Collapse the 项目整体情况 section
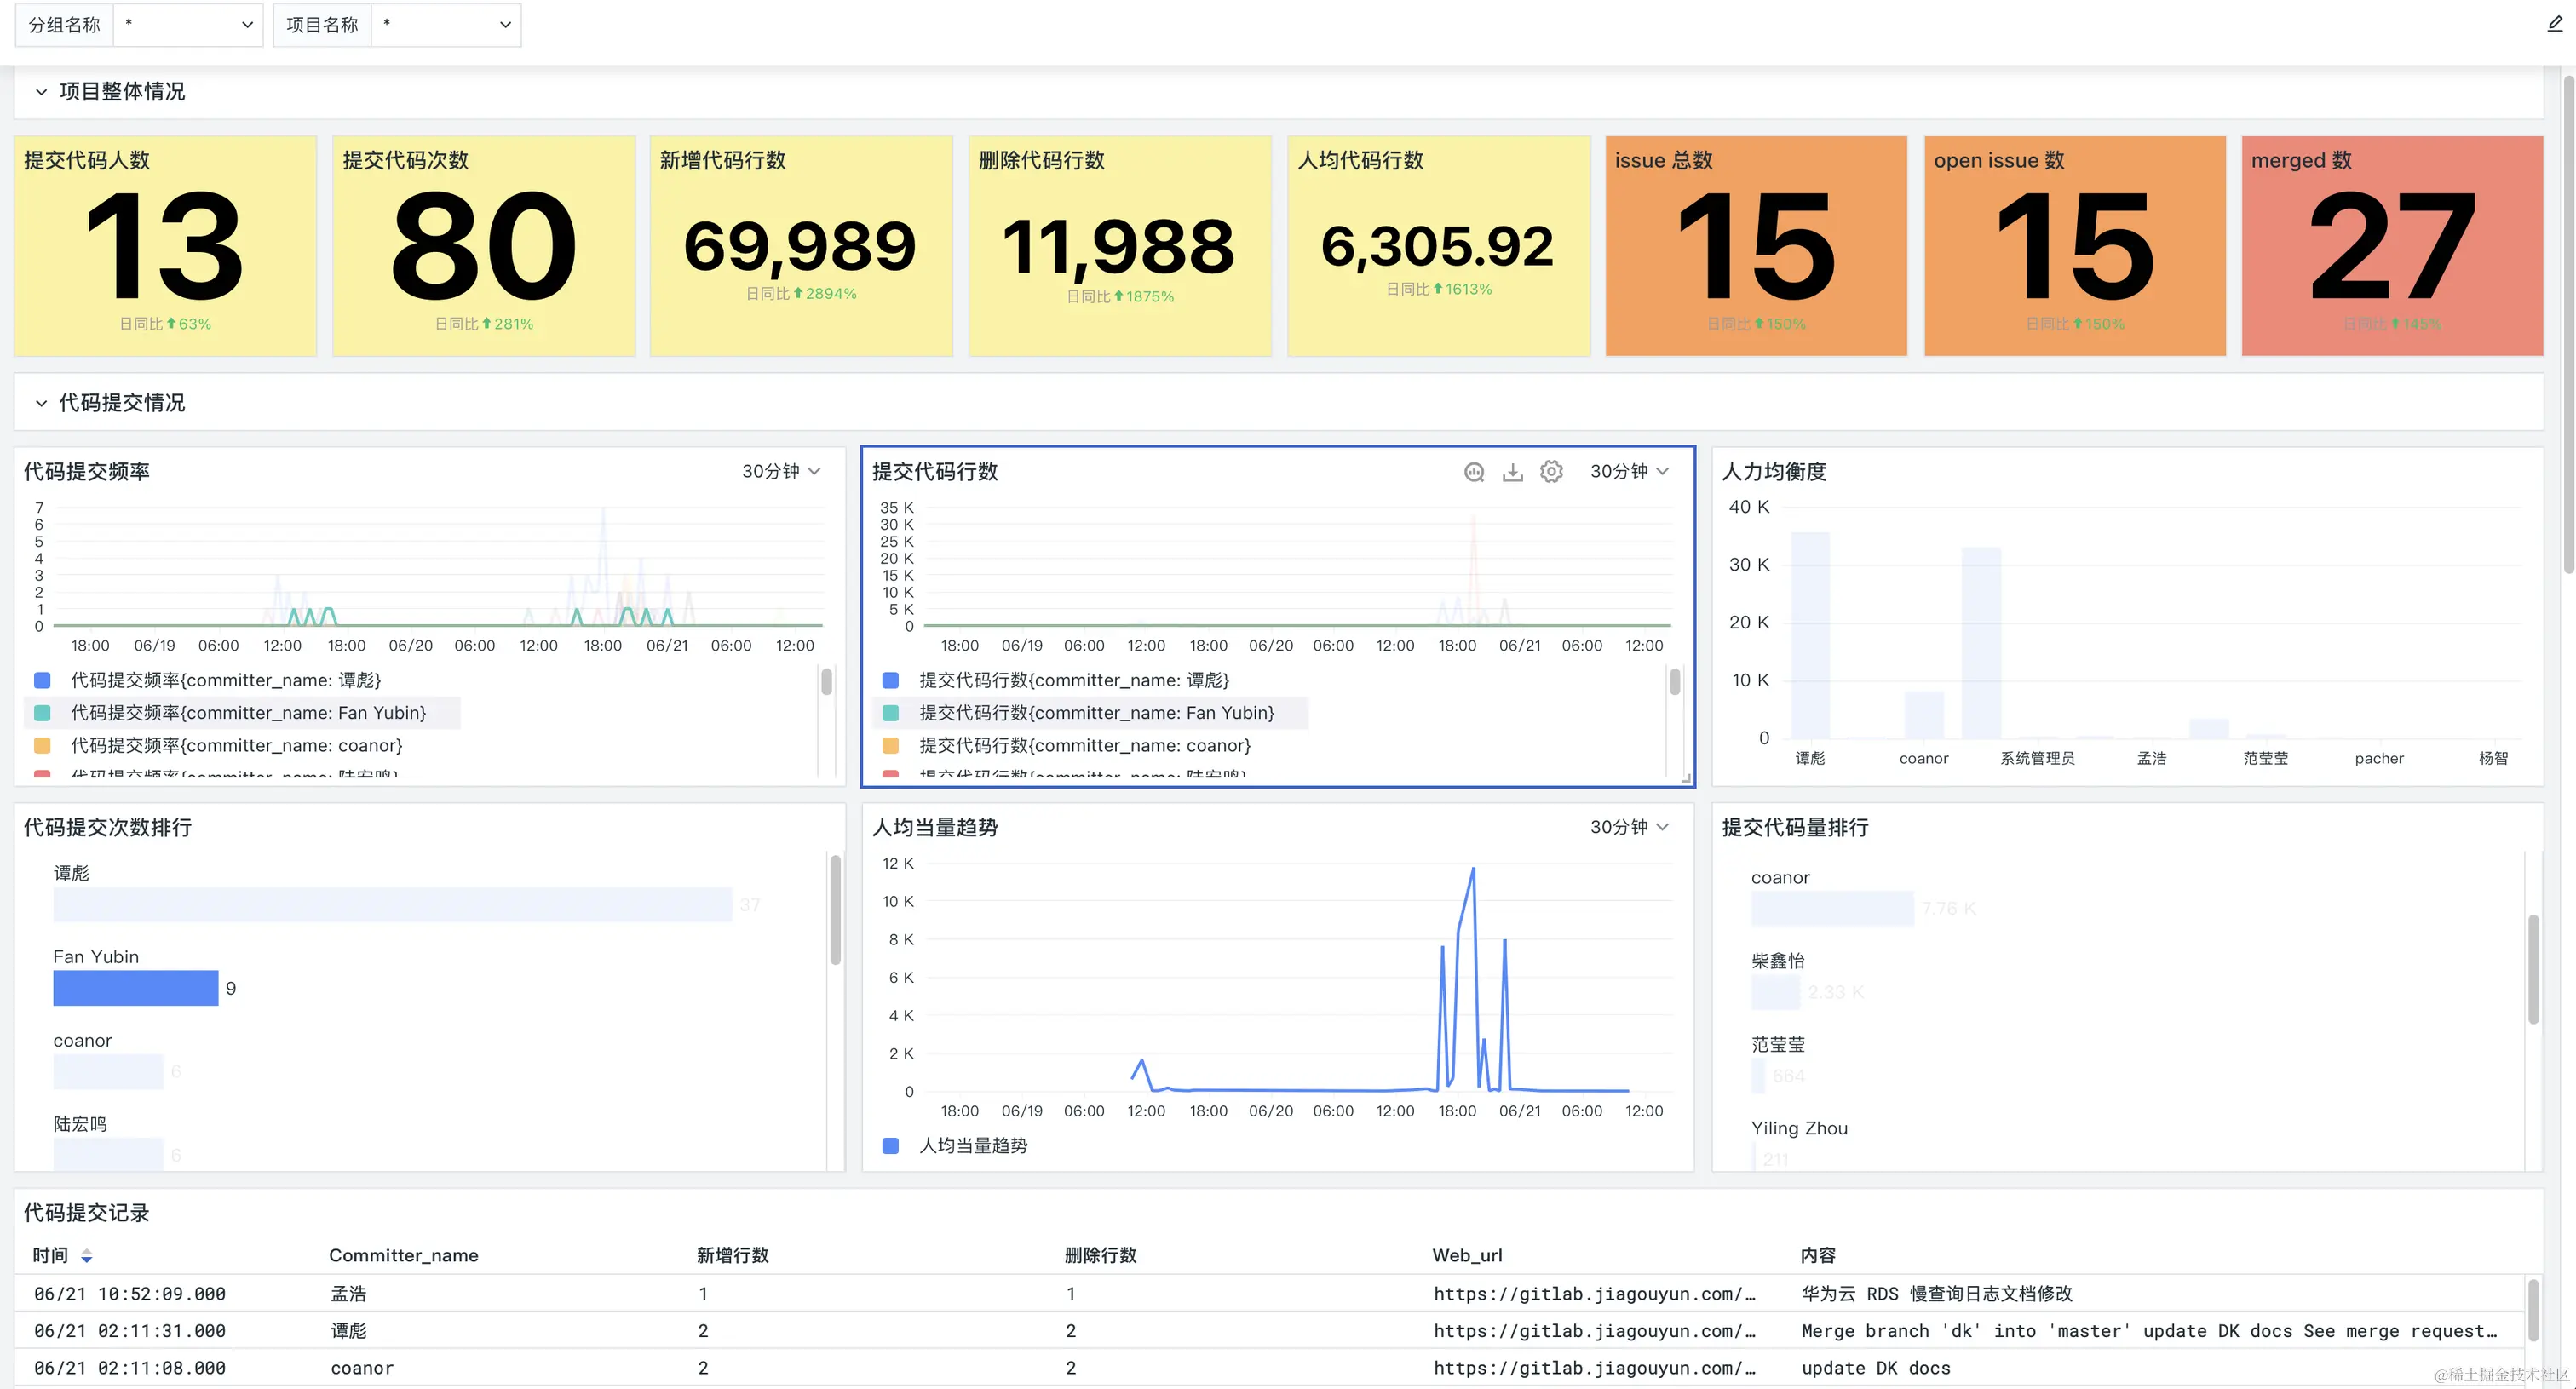The width and height of the screenshot is (2576, 1389). click(x=41, y=92)
